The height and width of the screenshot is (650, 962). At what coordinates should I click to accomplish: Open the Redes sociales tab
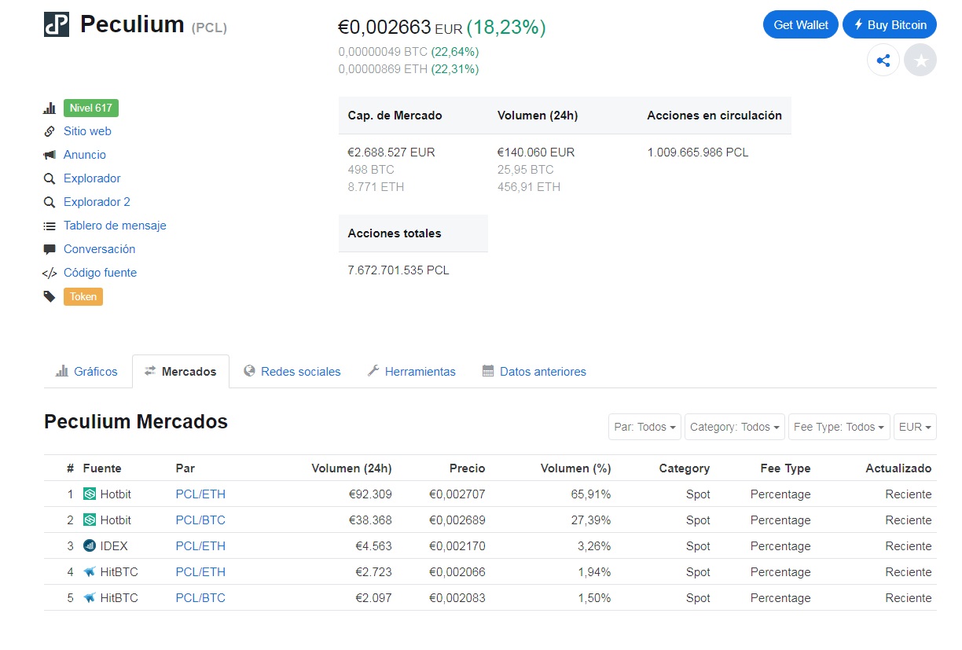click(x=292, y=372)
